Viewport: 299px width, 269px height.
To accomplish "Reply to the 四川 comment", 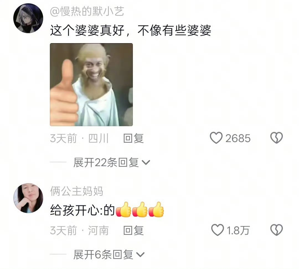I will [133, 138].
